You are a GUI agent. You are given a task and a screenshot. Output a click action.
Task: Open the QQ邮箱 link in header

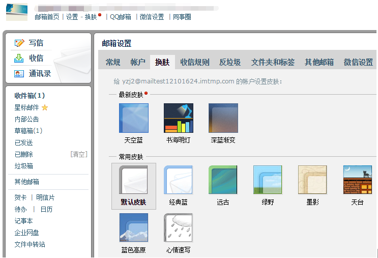click(121, 17)
